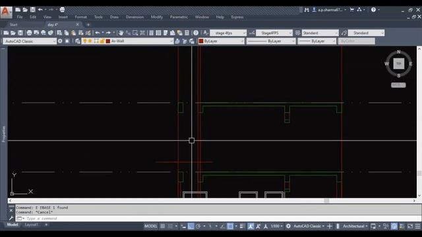Image resolution: width=422 pixels, height=237 pixels.
Task: Click the Table Style icon
Action: pos(297,33)
